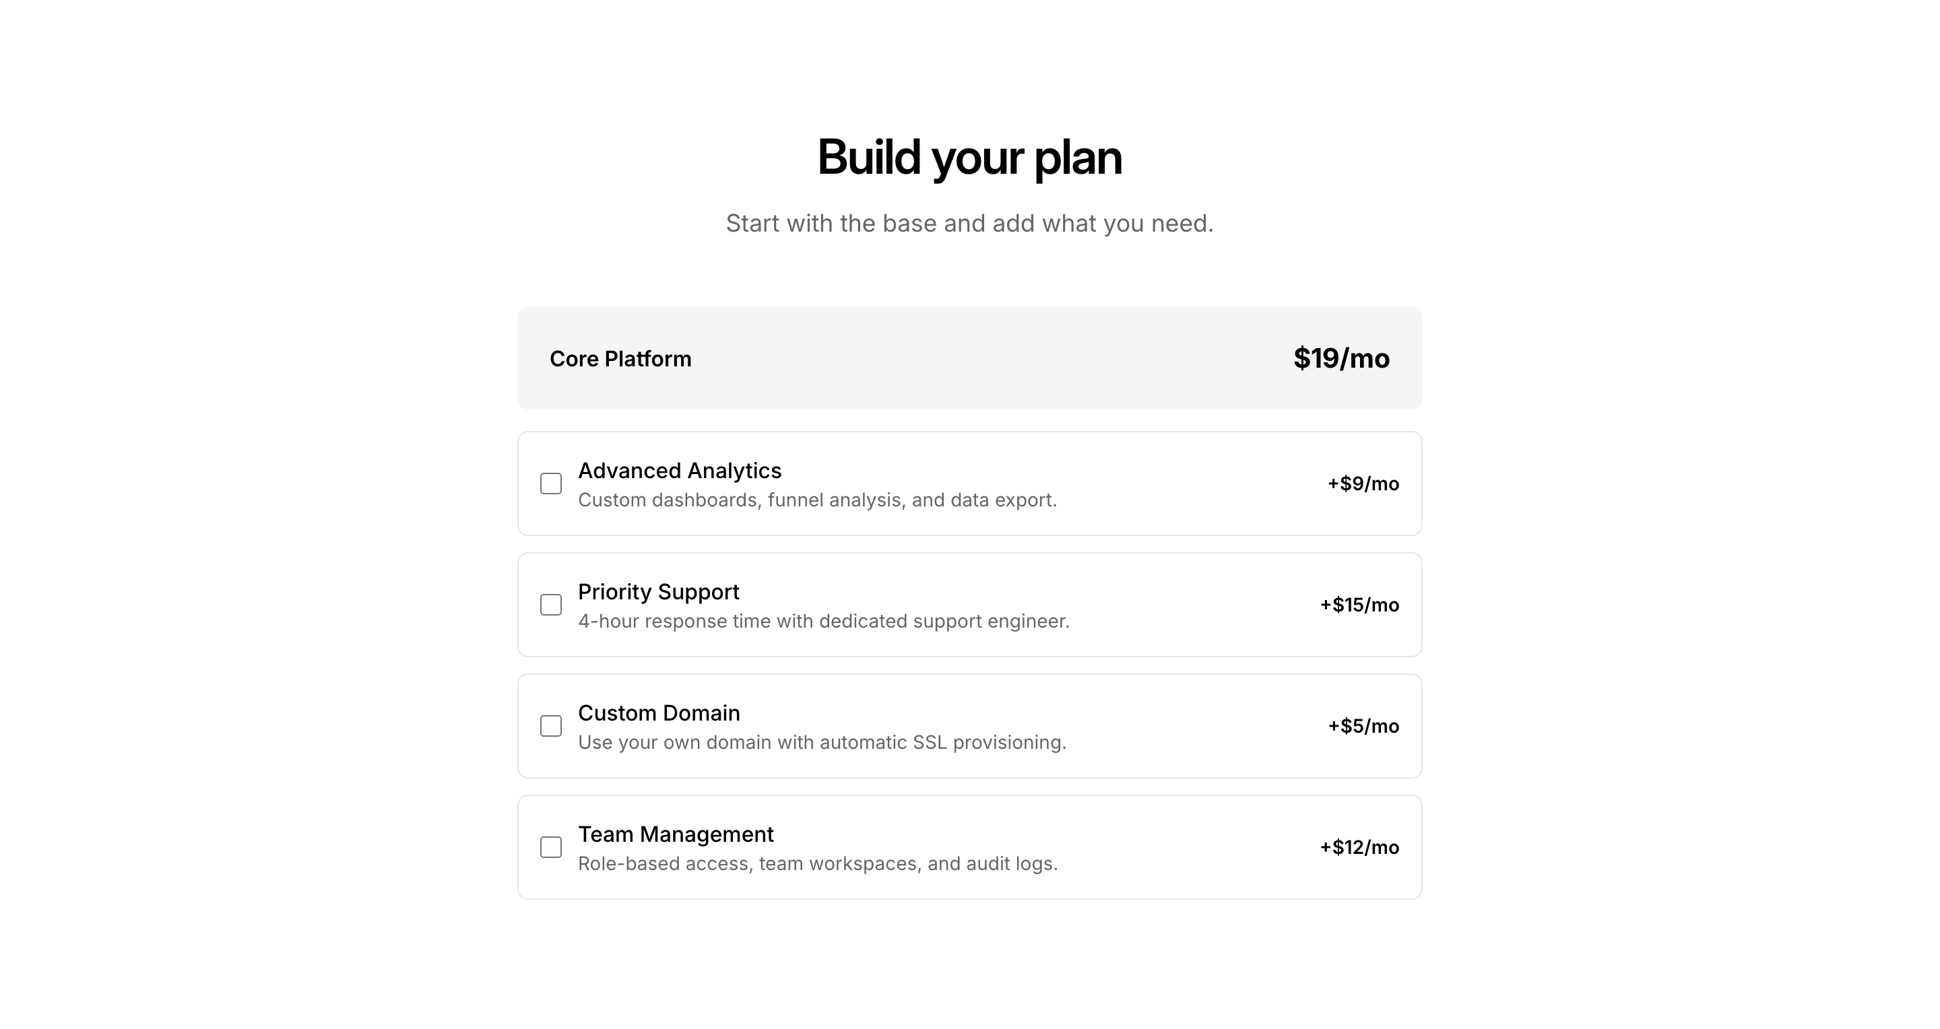Viewport: 1940px width, 1029px height.
Task: Click the +$12/mo price label
Action: click(1359, 847)
